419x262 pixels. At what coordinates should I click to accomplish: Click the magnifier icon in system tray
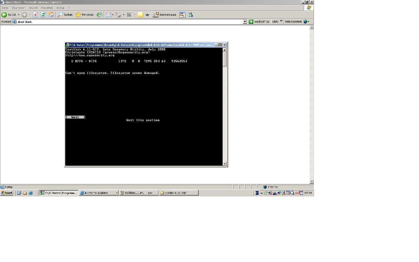[x=292, y=193]
